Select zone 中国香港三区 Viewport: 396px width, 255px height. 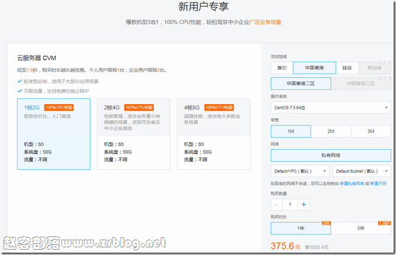pyautogui.click(x=361, y=83)
